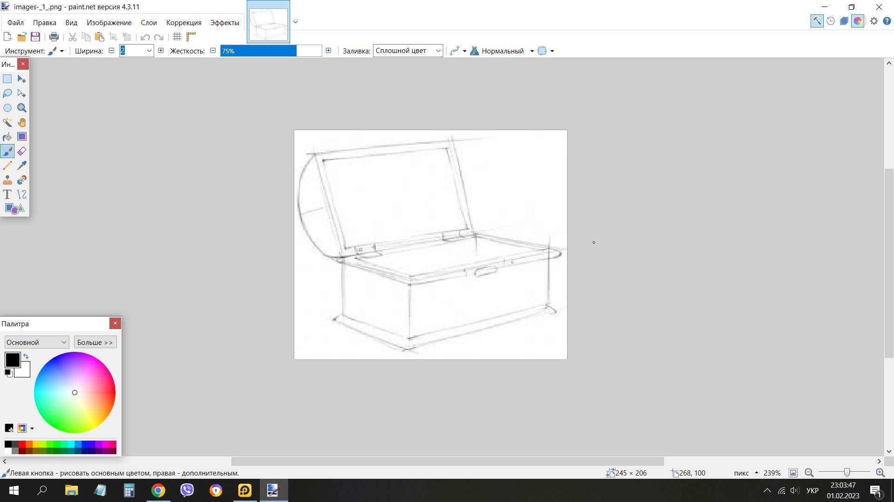Expand the brush width dropdown

[x=149, y=51]
